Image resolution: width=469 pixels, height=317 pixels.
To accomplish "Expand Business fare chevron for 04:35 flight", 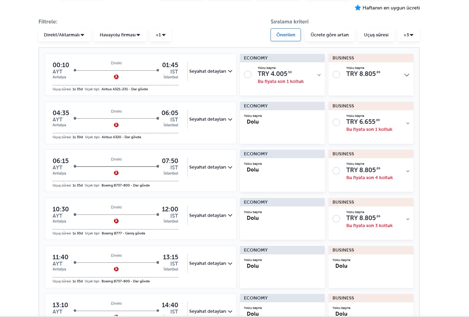I will [x=408, y=123].
